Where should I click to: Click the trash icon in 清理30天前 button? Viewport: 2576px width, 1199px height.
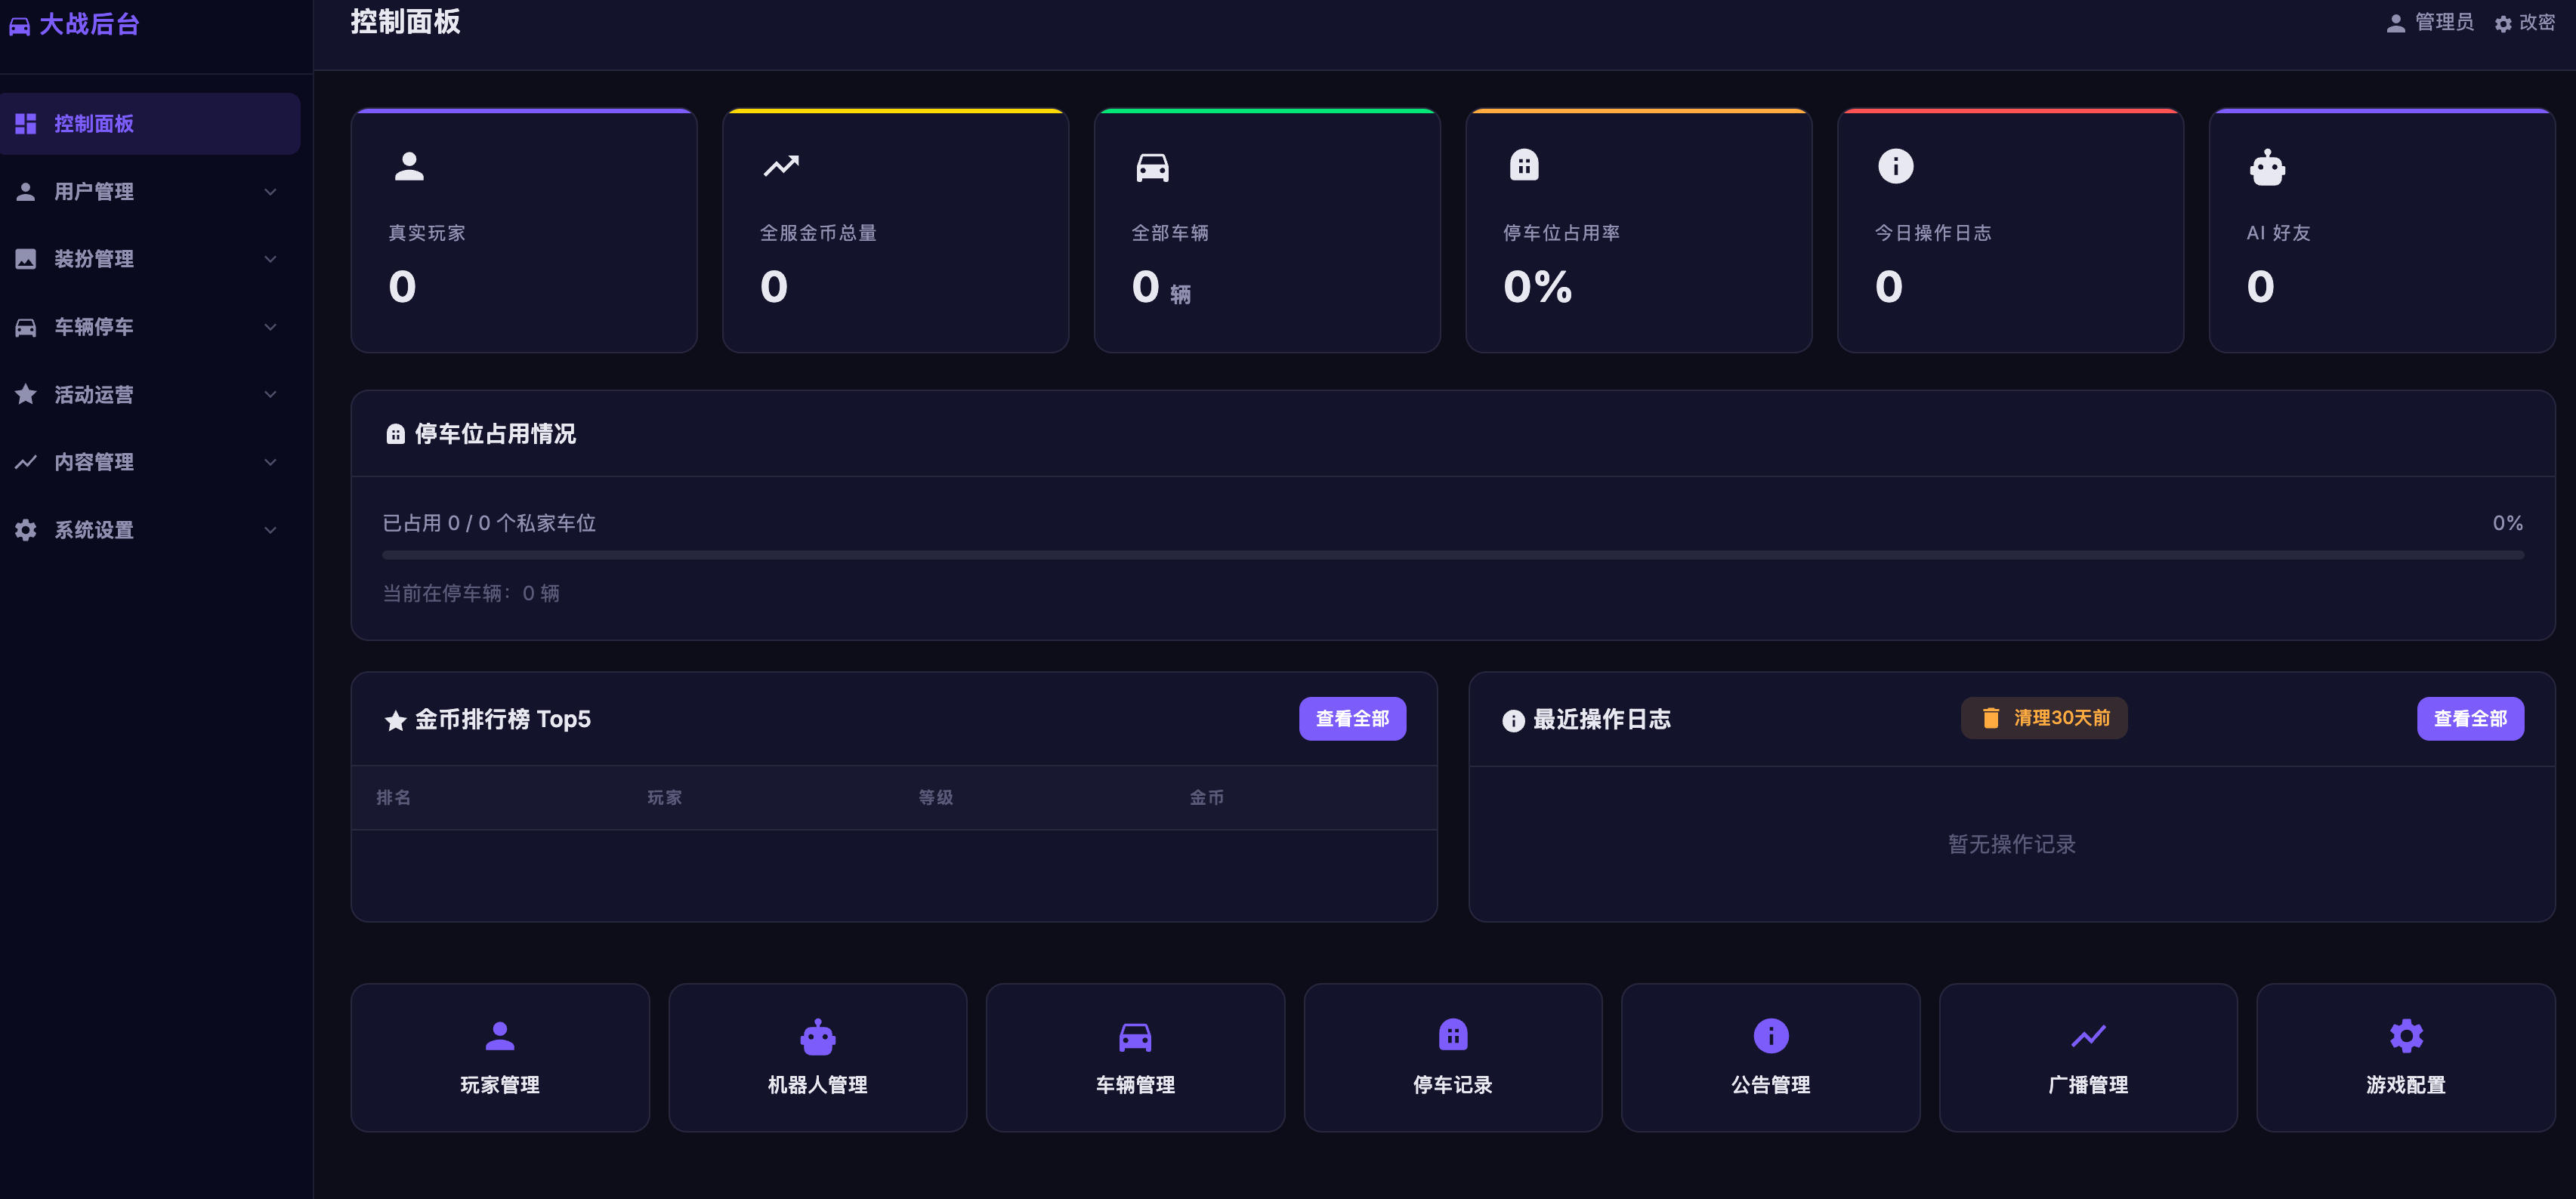click(x=1990, y=718)
